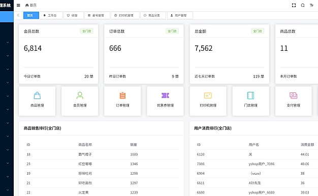This screenshot has width=318, height=196.
Task: Click the product total value 11
Action: click(284, 48)
